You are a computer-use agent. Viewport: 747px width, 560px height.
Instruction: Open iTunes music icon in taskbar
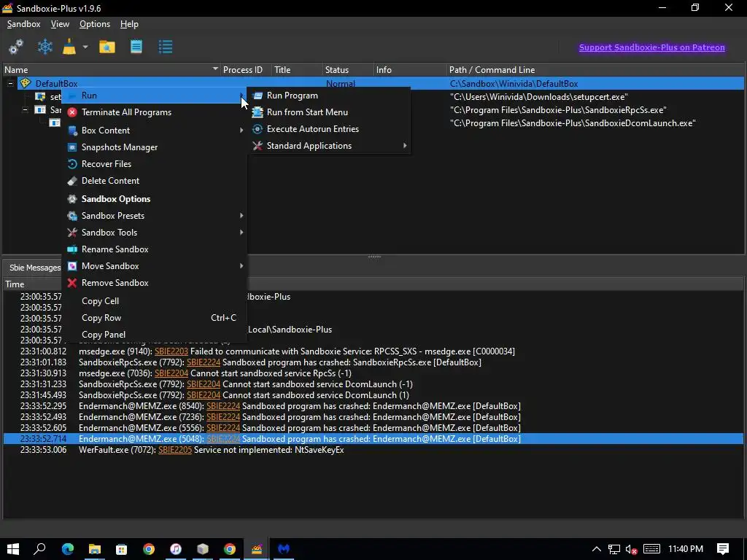176,549
